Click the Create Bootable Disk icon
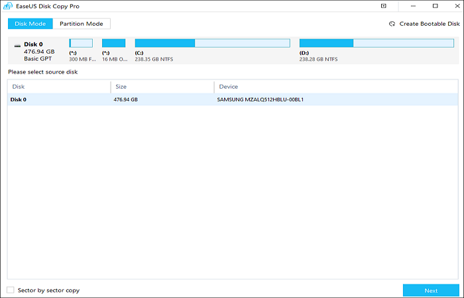This screenshot has width=464, height=298. (x=392, y=24)
